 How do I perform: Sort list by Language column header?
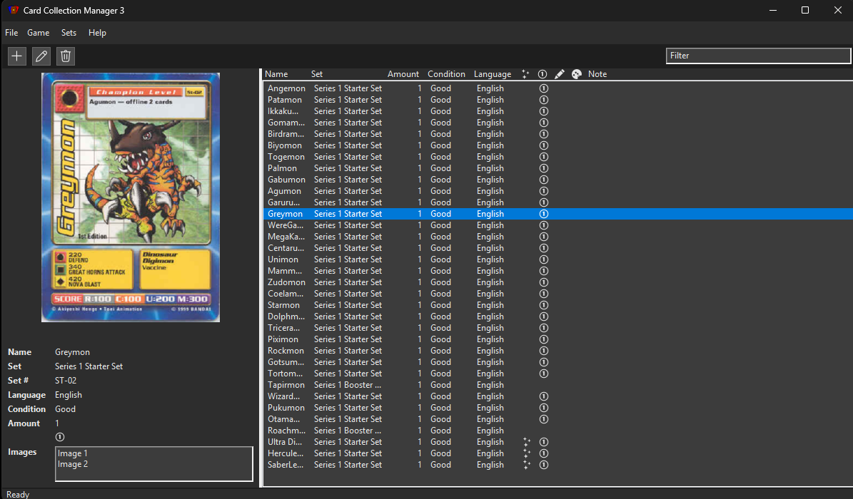pyautogui.click(x=493, y=74)
